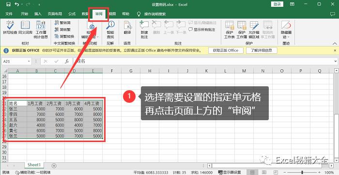Open the undo history dropdown arrow

(22, 4)
